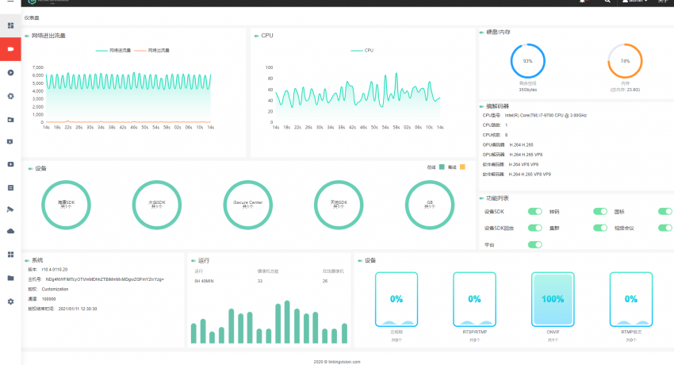The height and width of the screenshot is (365, 674).
Task: Open the play circle icon in sidebar
Action: pos(10,73)
